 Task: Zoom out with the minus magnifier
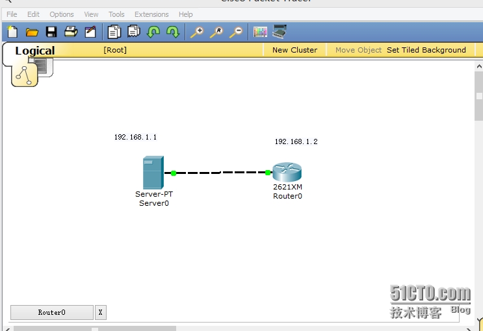pos(236,32)
